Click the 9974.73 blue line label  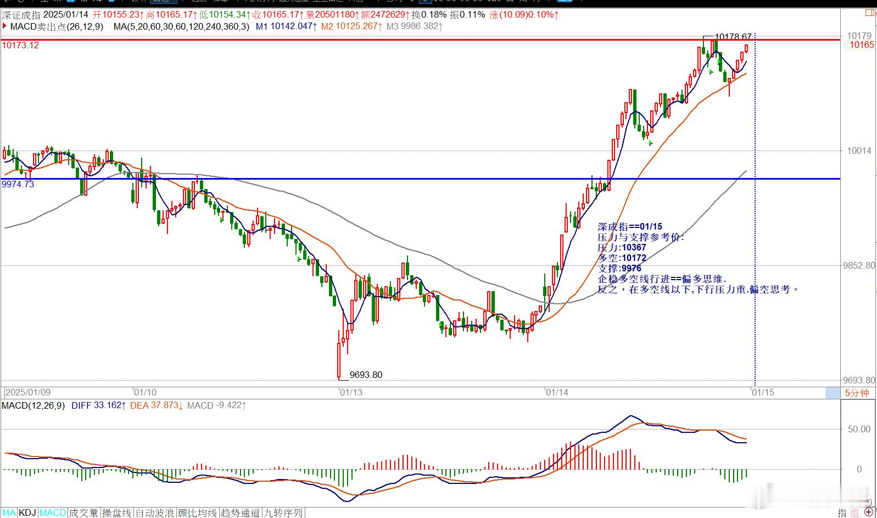[18, 185]
